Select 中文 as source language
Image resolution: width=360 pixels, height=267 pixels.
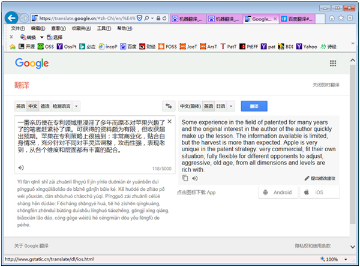[x=33, y=106]
